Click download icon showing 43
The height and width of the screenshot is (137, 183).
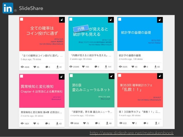(x=57, y=123)
